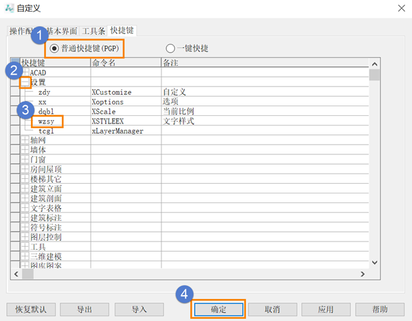Viewport: 412px width, 321px height.
Task: Click the 导入 button
Action: pos(139,309)
